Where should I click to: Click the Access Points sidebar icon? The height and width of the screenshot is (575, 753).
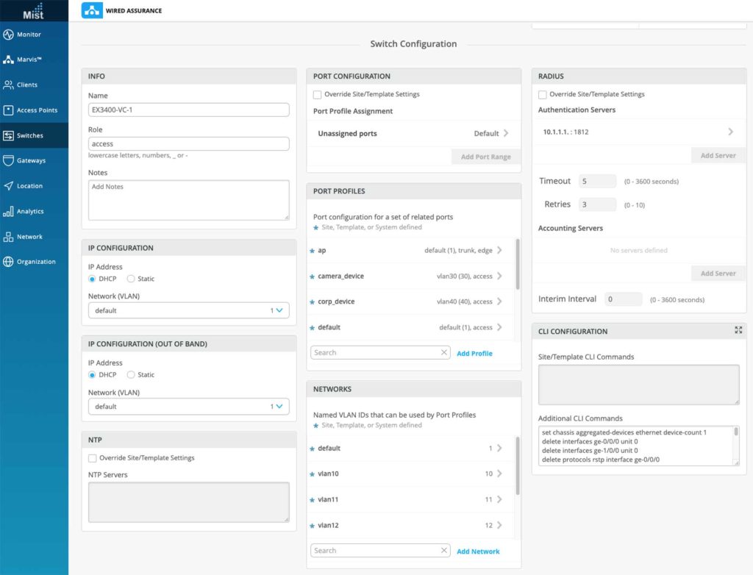click(x=9, y=110)
